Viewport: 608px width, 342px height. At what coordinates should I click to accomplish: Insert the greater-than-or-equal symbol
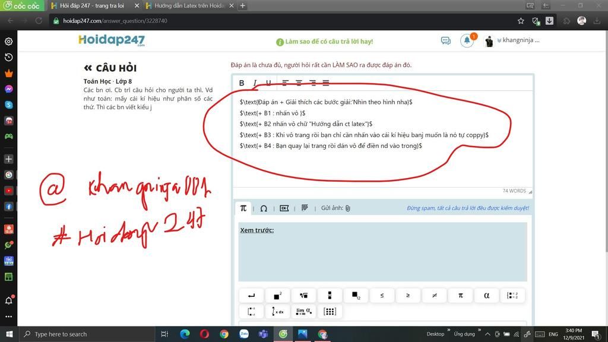tap(408, 296)
